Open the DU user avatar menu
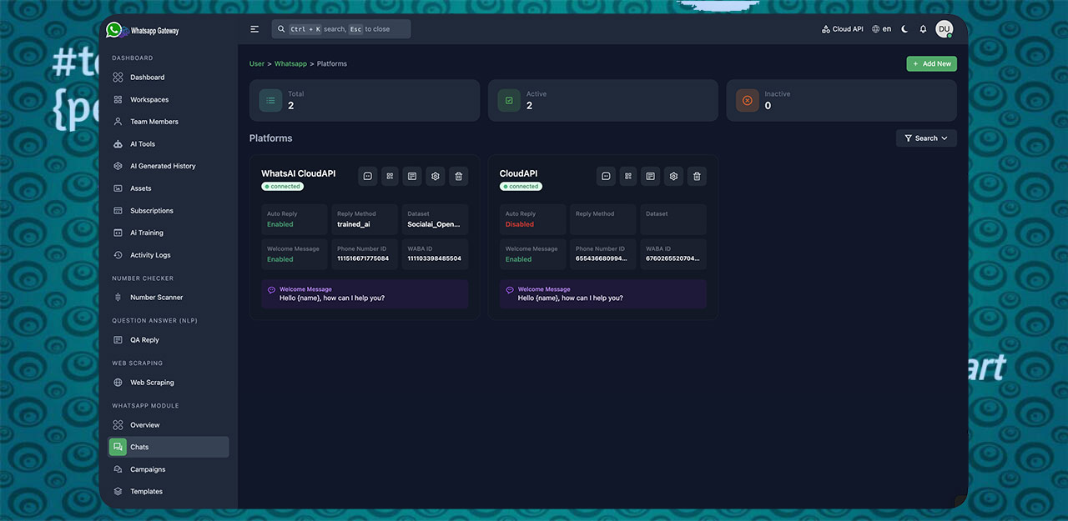The width and height of the screenshot is (1068, 521). pos(944,29)
